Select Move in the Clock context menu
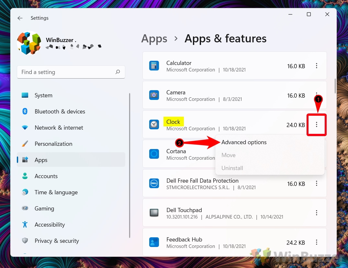 click(228, 155)
